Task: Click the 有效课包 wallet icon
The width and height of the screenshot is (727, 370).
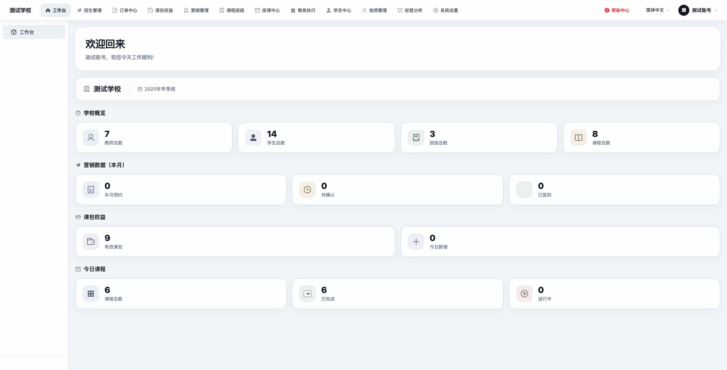Action: [91, 242]
